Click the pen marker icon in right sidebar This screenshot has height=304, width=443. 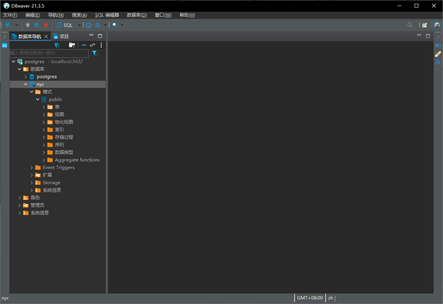click(x=438, y=54)
